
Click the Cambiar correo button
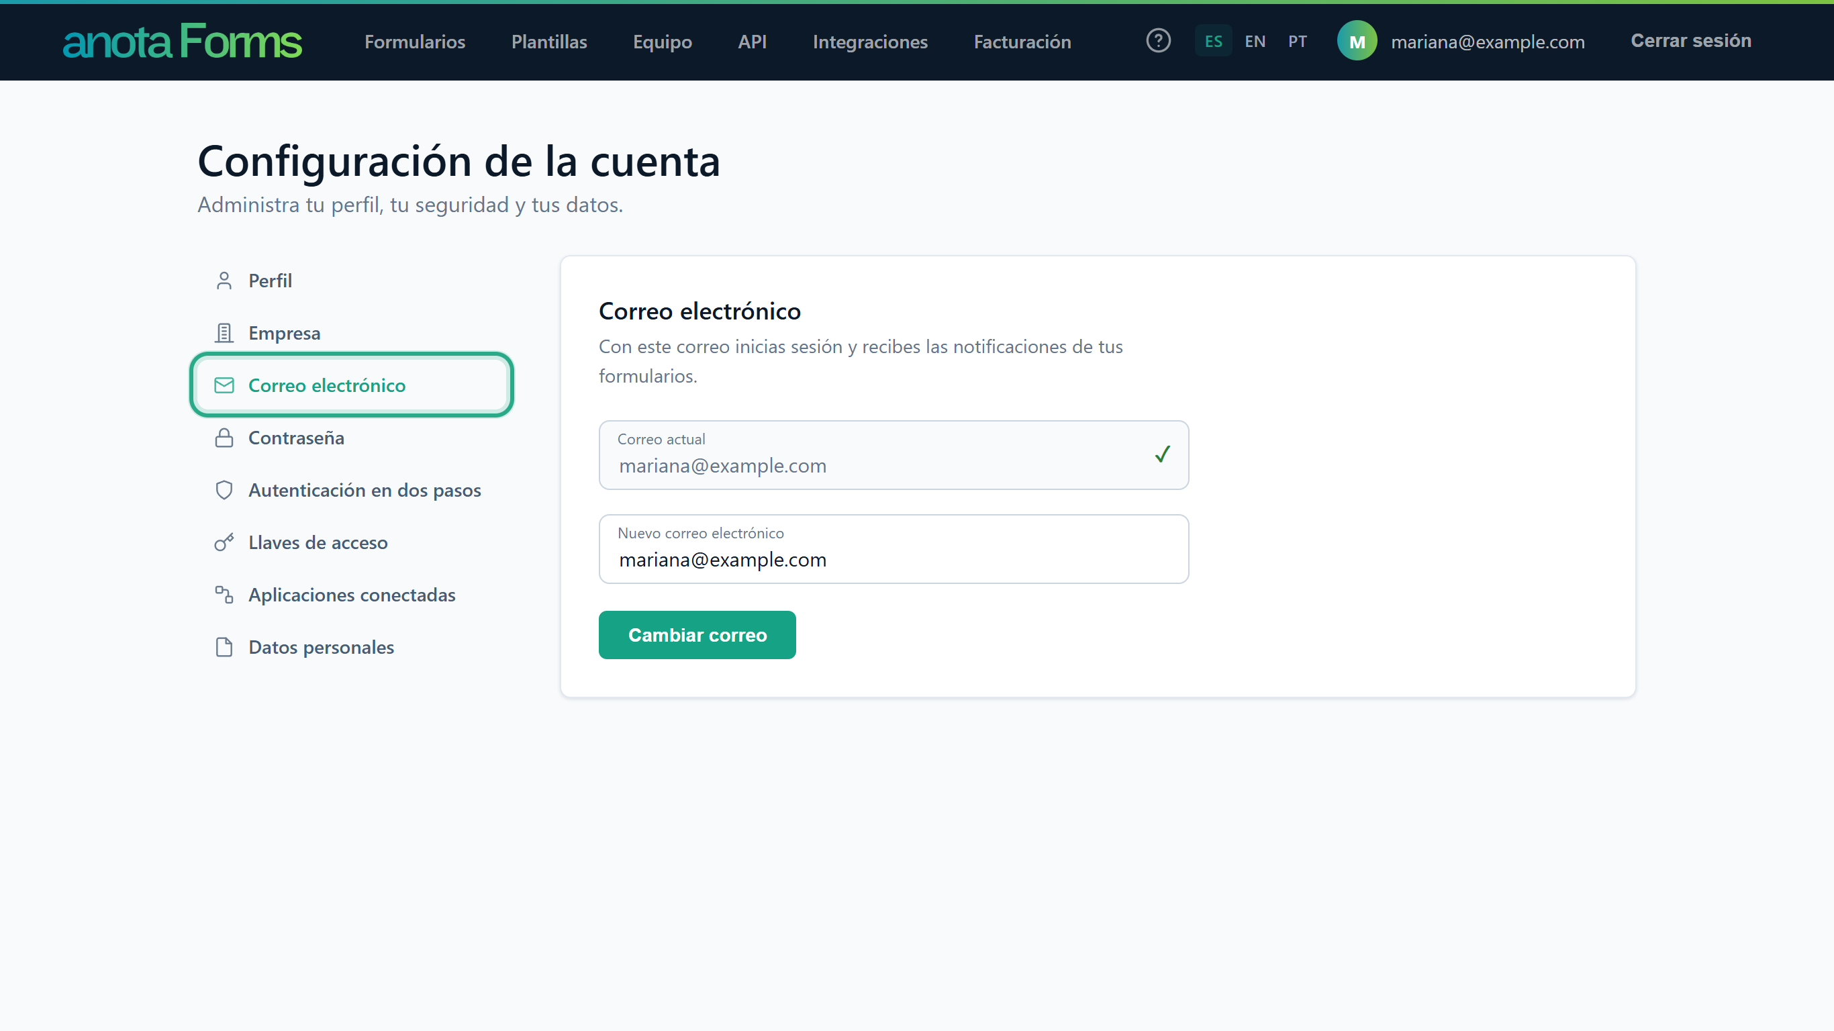click(696, 634)
